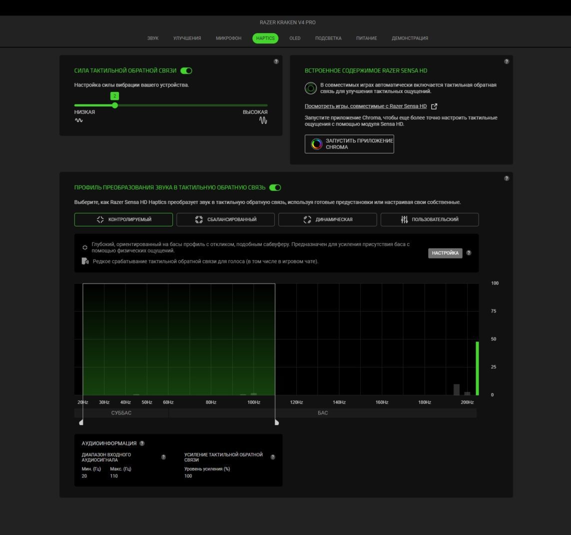Click the voice haptics icon in profile description
The height and width of the screenshot is (535, 571).
[85, 261]
